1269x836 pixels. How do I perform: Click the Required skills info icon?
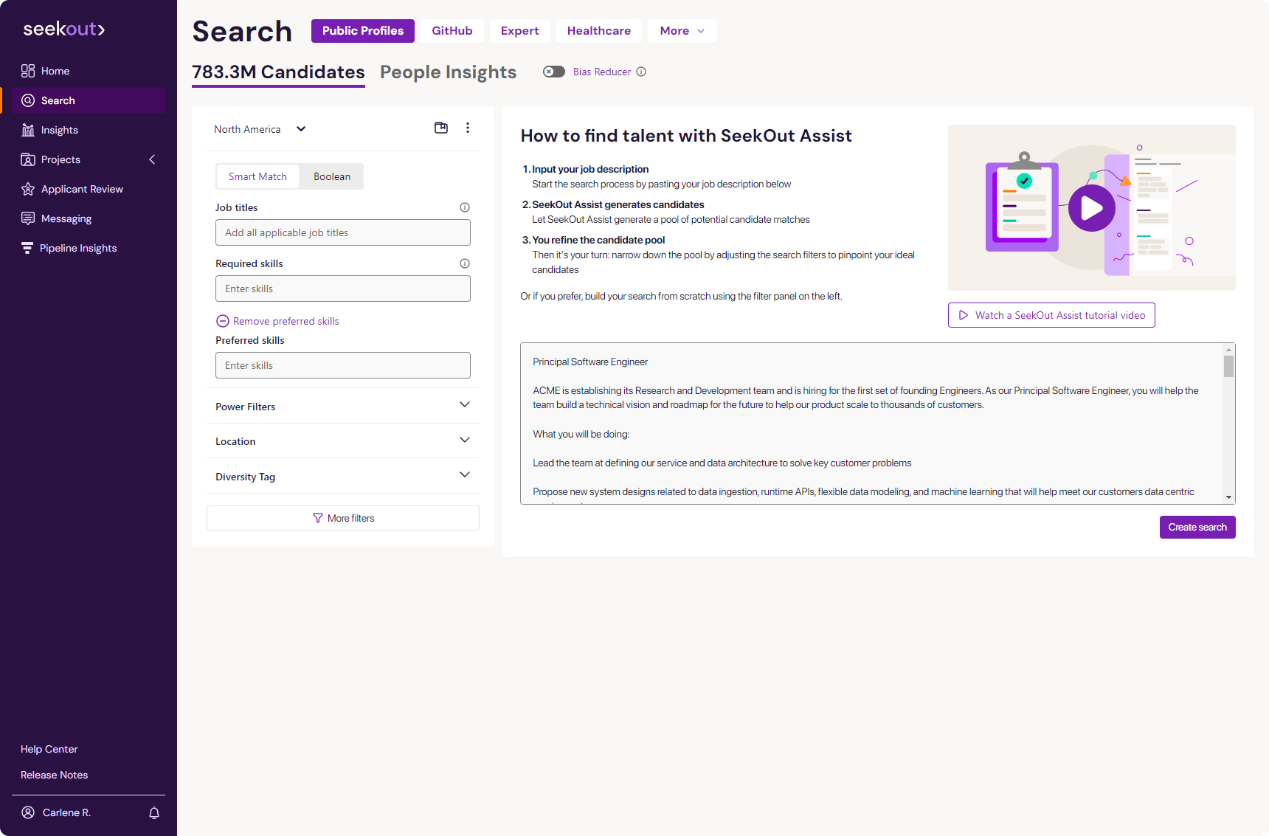(x=465, y=263)
